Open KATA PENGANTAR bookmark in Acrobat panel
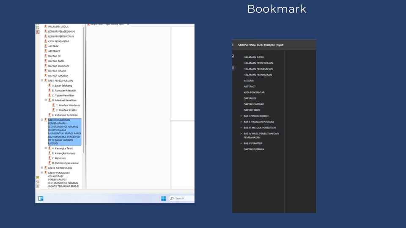Viewport: 406px width, 228px height. pyautogui.click(x=58, y=41)
